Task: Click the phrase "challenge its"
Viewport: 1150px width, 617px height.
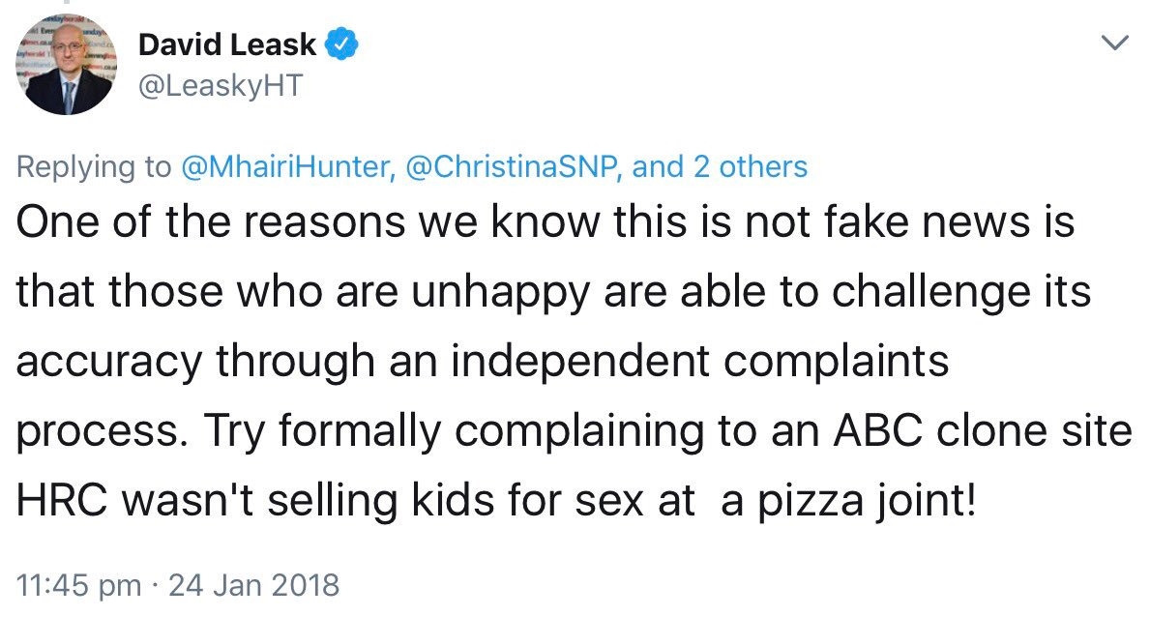Action: (961, 292)
